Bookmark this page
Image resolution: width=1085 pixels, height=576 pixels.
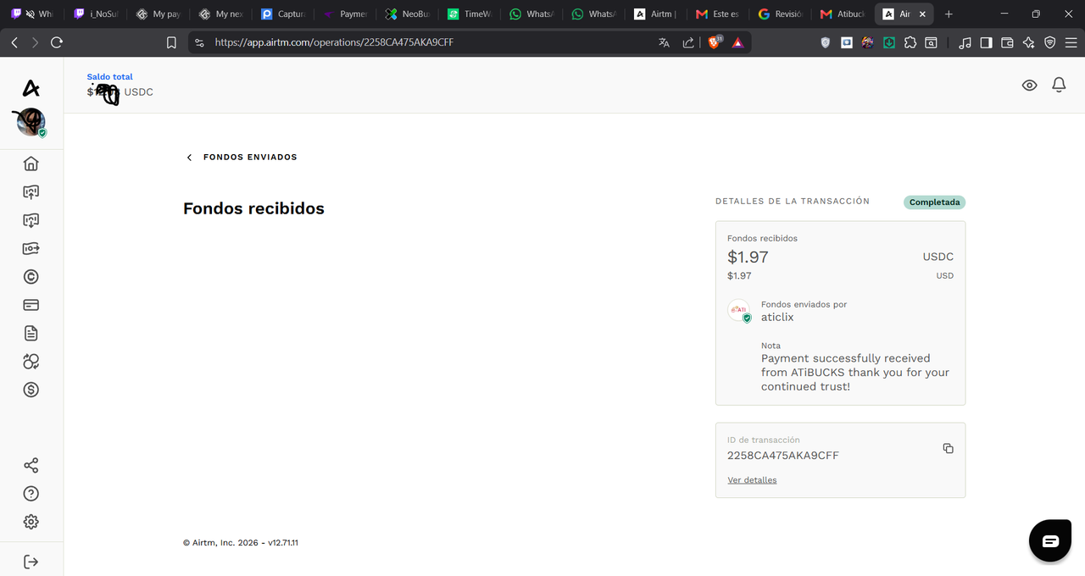171,42
